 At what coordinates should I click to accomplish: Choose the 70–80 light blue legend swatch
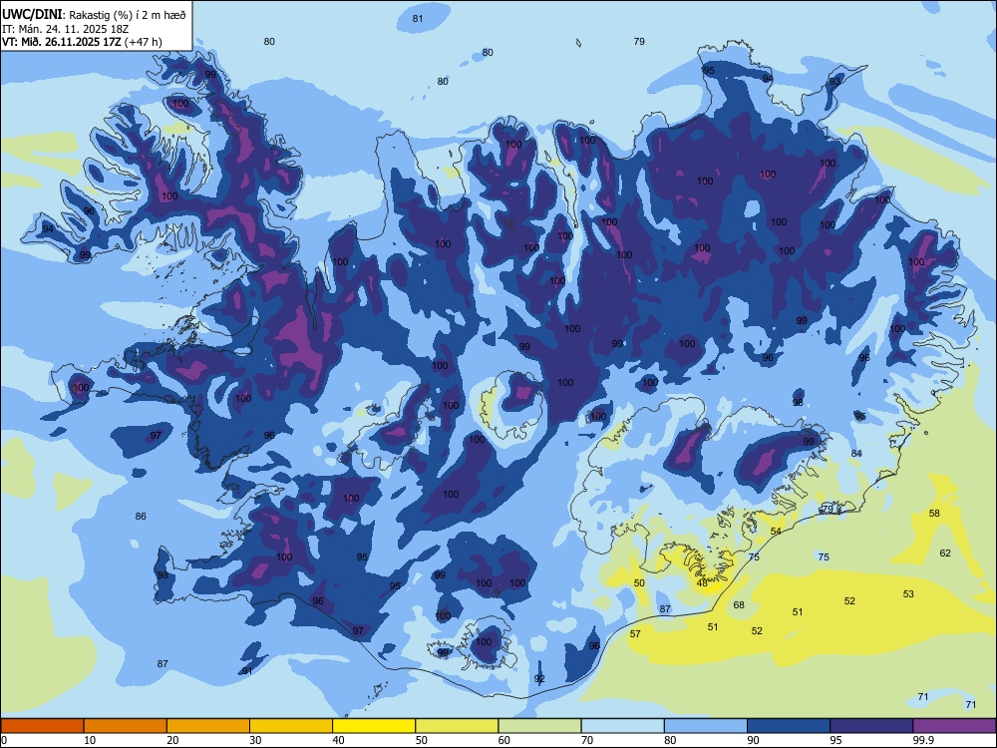[622, 726]
